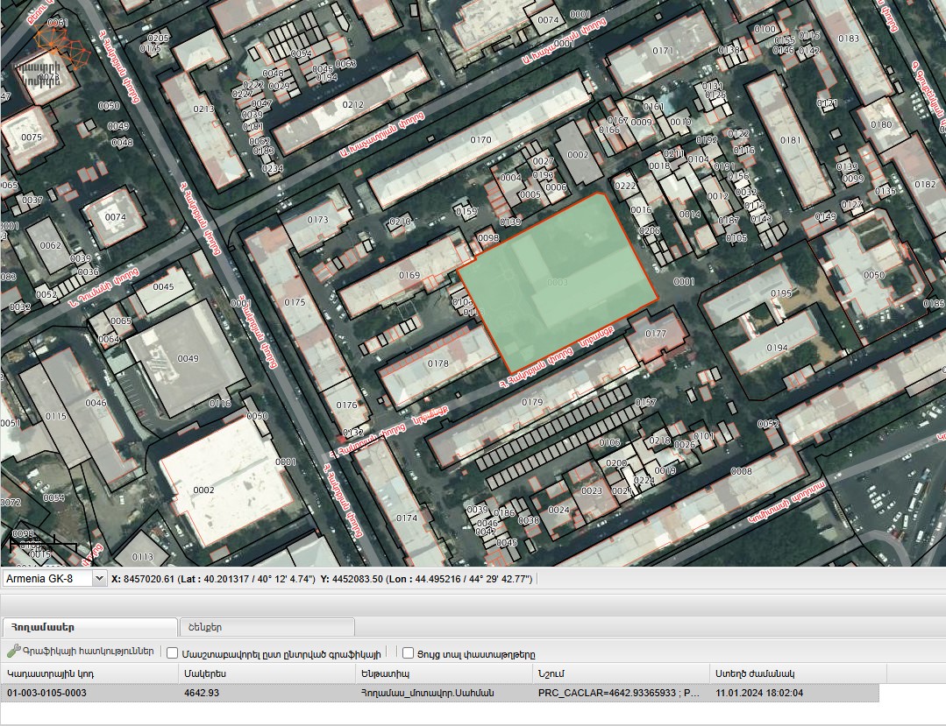
Task: Click the area value 4642.93
Action: 201,693
